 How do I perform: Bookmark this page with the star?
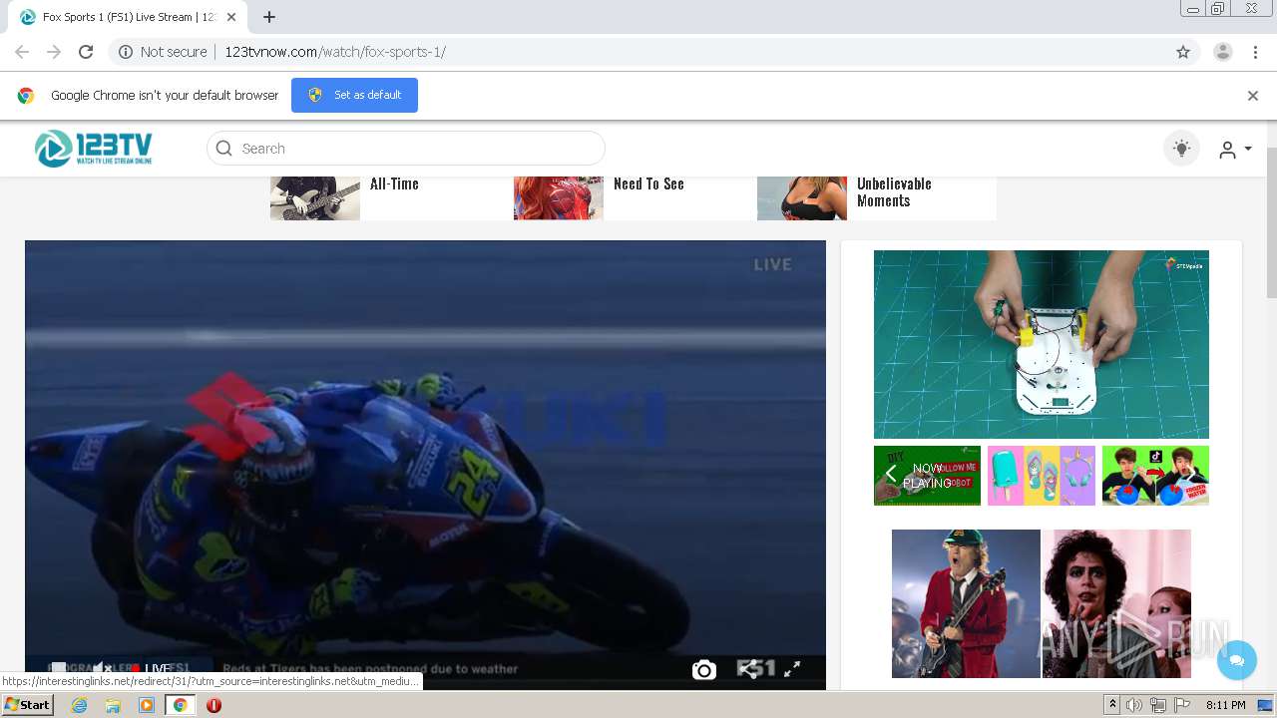tap(1183, 52)
